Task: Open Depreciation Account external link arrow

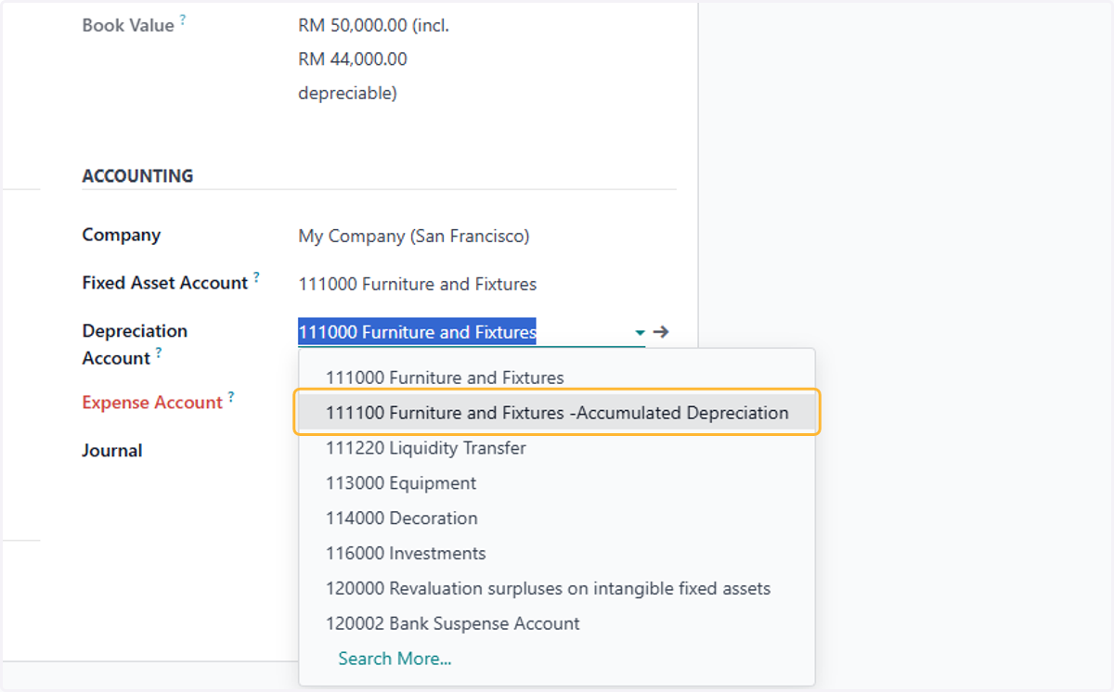Action: (661, 332)
